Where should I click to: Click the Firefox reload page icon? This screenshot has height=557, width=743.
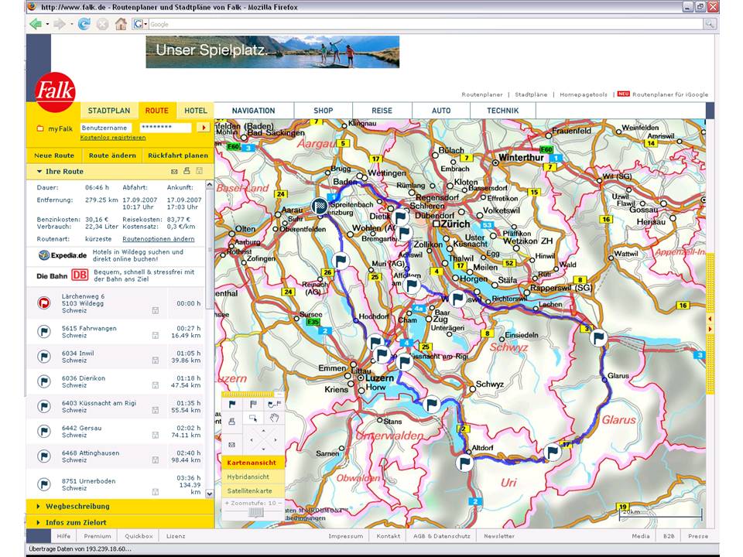(x=84, y=24)
